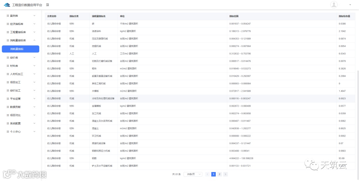Select the 环卫机械 indicator name cell

pos(103,136)
